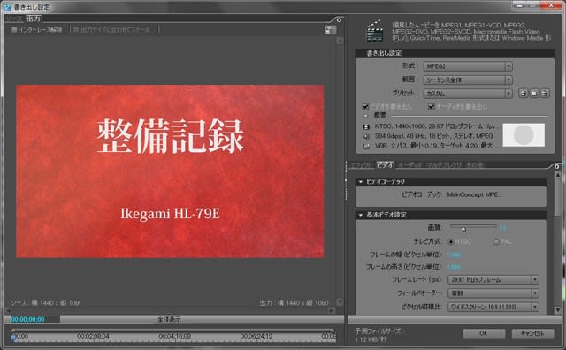This screenshot has width=566, height=350.
Task: Collapse the 基本ビデオ設定 section
Action: tap(360, 215)
